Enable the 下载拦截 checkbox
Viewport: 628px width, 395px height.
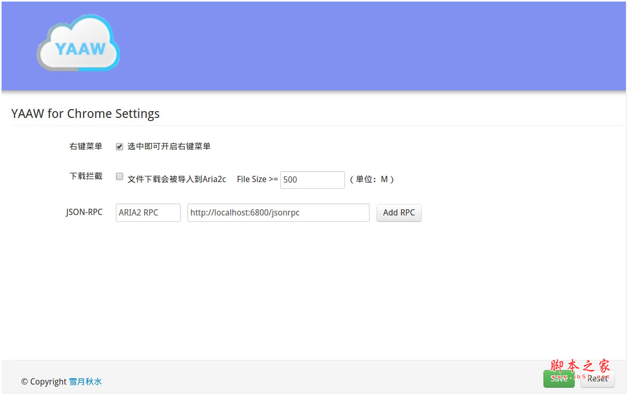(x=120, y=176)
